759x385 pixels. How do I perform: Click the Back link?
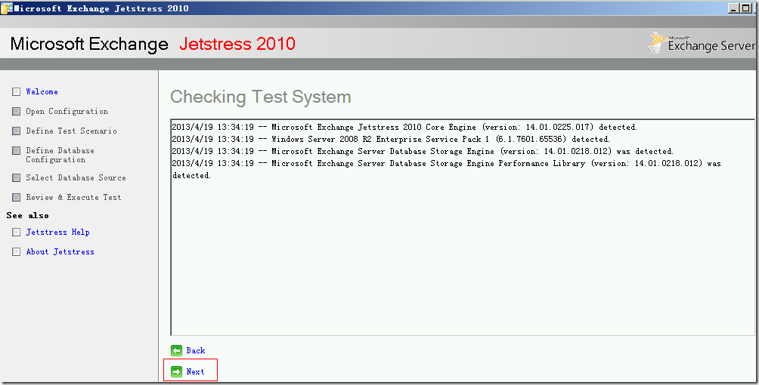click(x=196, y=351)
